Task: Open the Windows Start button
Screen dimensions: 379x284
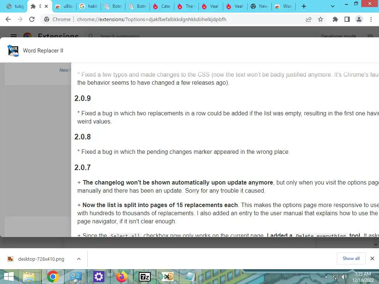Action: (9, 277)
